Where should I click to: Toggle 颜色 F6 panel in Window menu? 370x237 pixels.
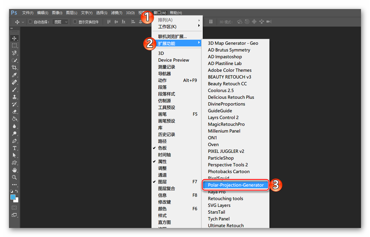click(x=177, y=209)
